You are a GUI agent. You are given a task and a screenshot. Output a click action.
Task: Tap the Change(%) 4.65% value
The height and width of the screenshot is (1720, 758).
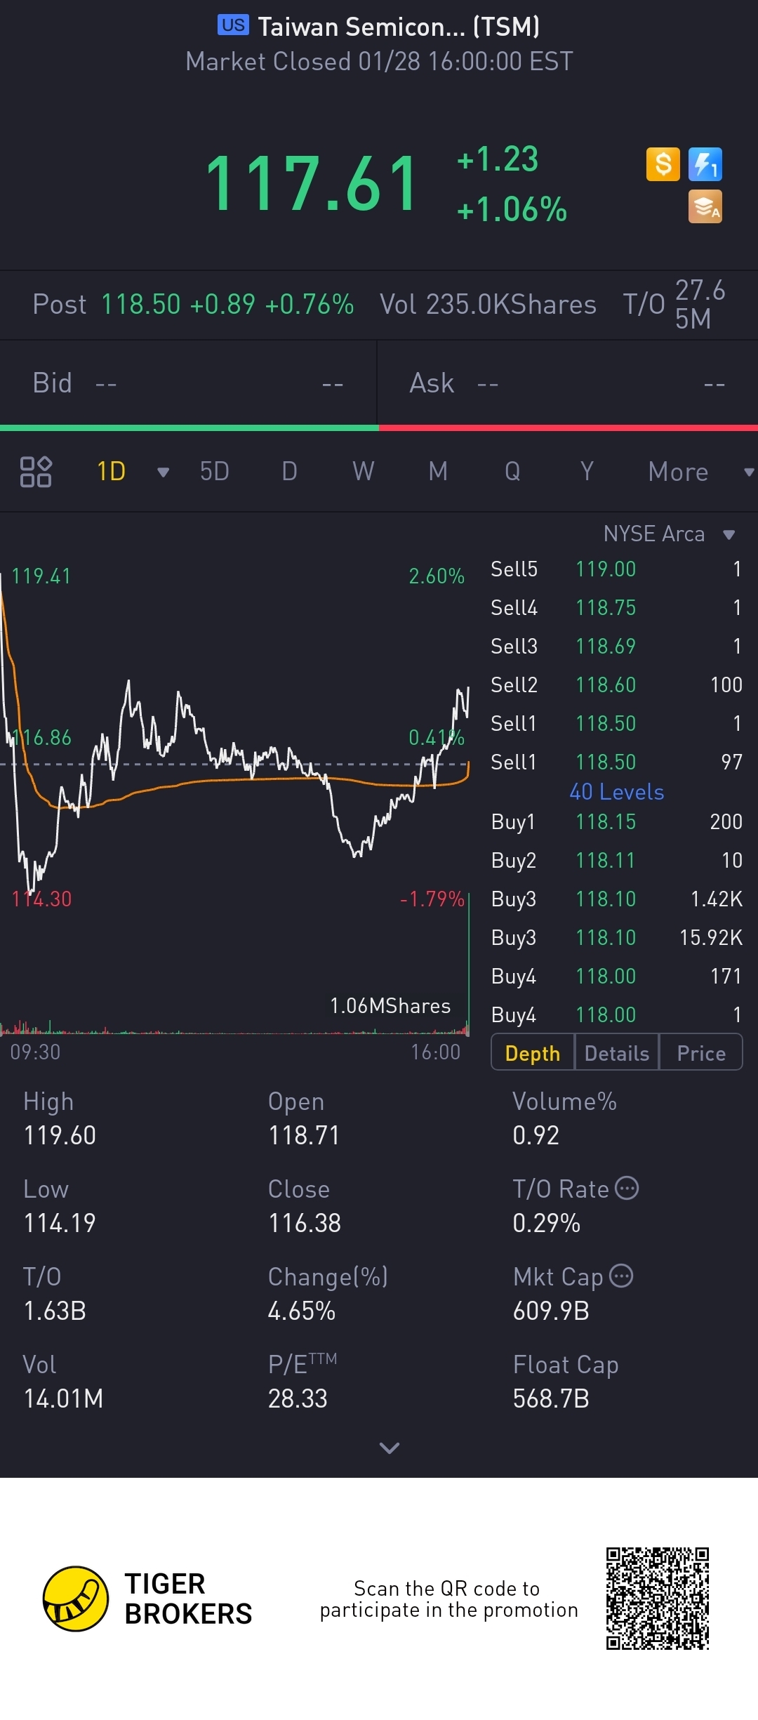pyautogui.click(x=302, y=1311)
